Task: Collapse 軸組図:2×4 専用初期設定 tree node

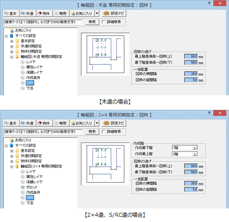Action: pyautogui.click(x=12, y=167)
